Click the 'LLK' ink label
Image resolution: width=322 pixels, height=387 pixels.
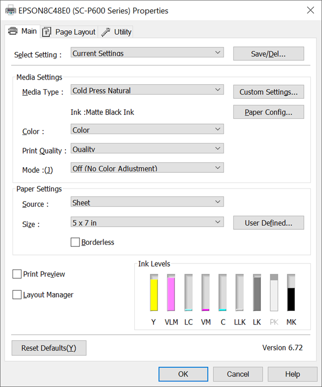click(x=239, y=322)
